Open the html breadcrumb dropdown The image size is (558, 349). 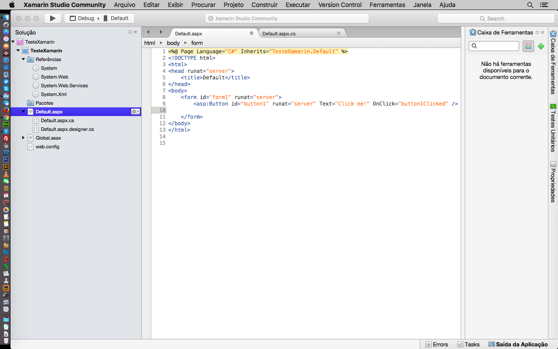tap(150, 43)
